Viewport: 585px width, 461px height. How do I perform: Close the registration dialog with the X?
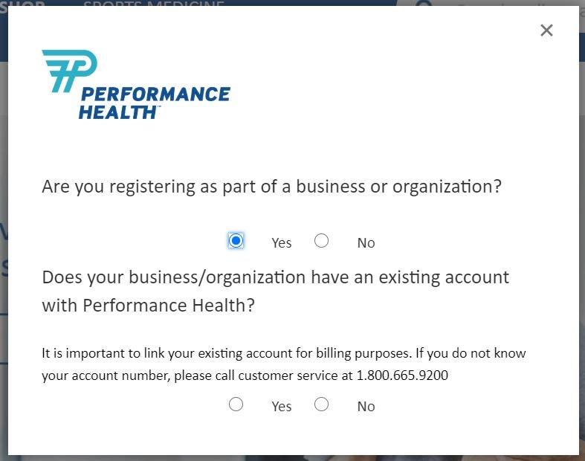[546, 30]
